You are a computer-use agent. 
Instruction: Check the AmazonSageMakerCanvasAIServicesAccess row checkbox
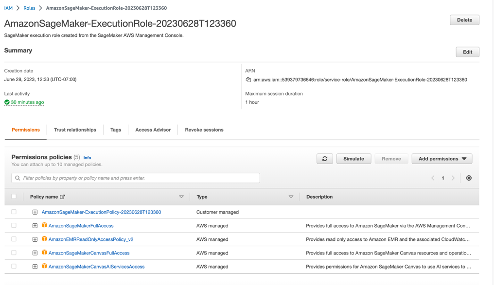[14, 266]
